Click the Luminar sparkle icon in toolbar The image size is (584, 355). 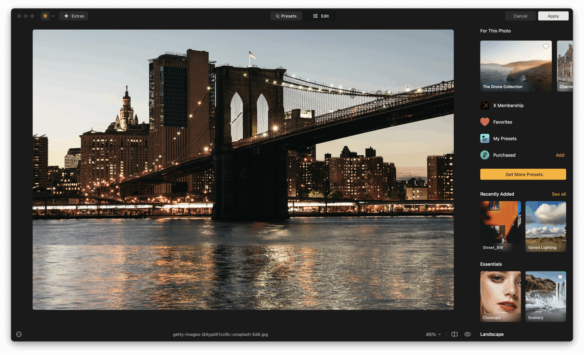pos(45,16)
